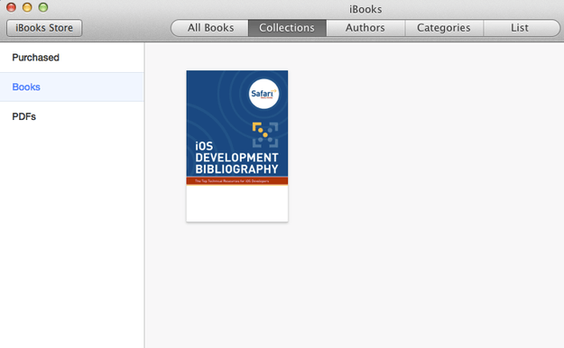Open the Categories view

click(444, 28)
